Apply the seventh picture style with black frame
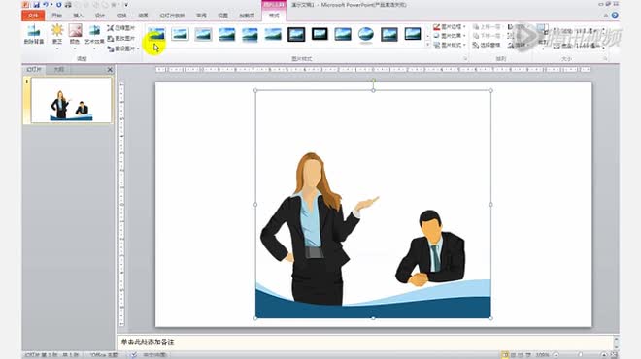Image resolution: width=641 pixels, height=359 pixels. pos(296,34)
